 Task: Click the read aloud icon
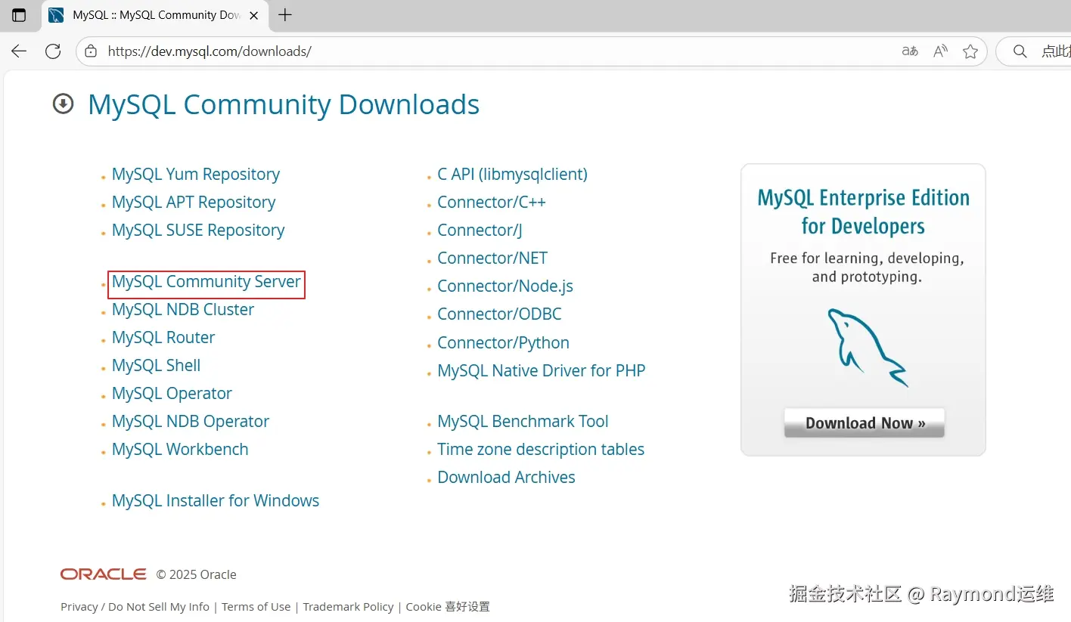coord(940,51)
